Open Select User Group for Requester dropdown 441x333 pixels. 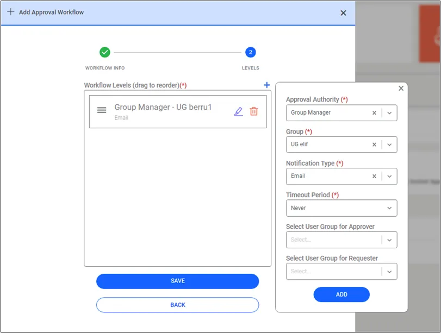pos(341,272)
